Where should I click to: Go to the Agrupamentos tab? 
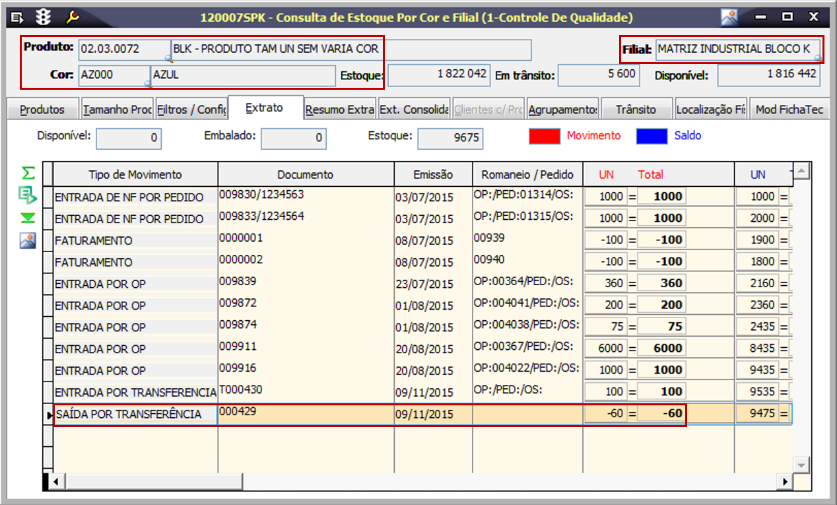point(562,110)
